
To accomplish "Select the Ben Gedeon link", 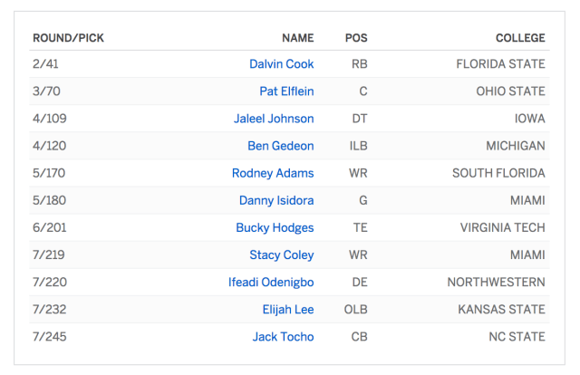I will (x=280, y=146).
